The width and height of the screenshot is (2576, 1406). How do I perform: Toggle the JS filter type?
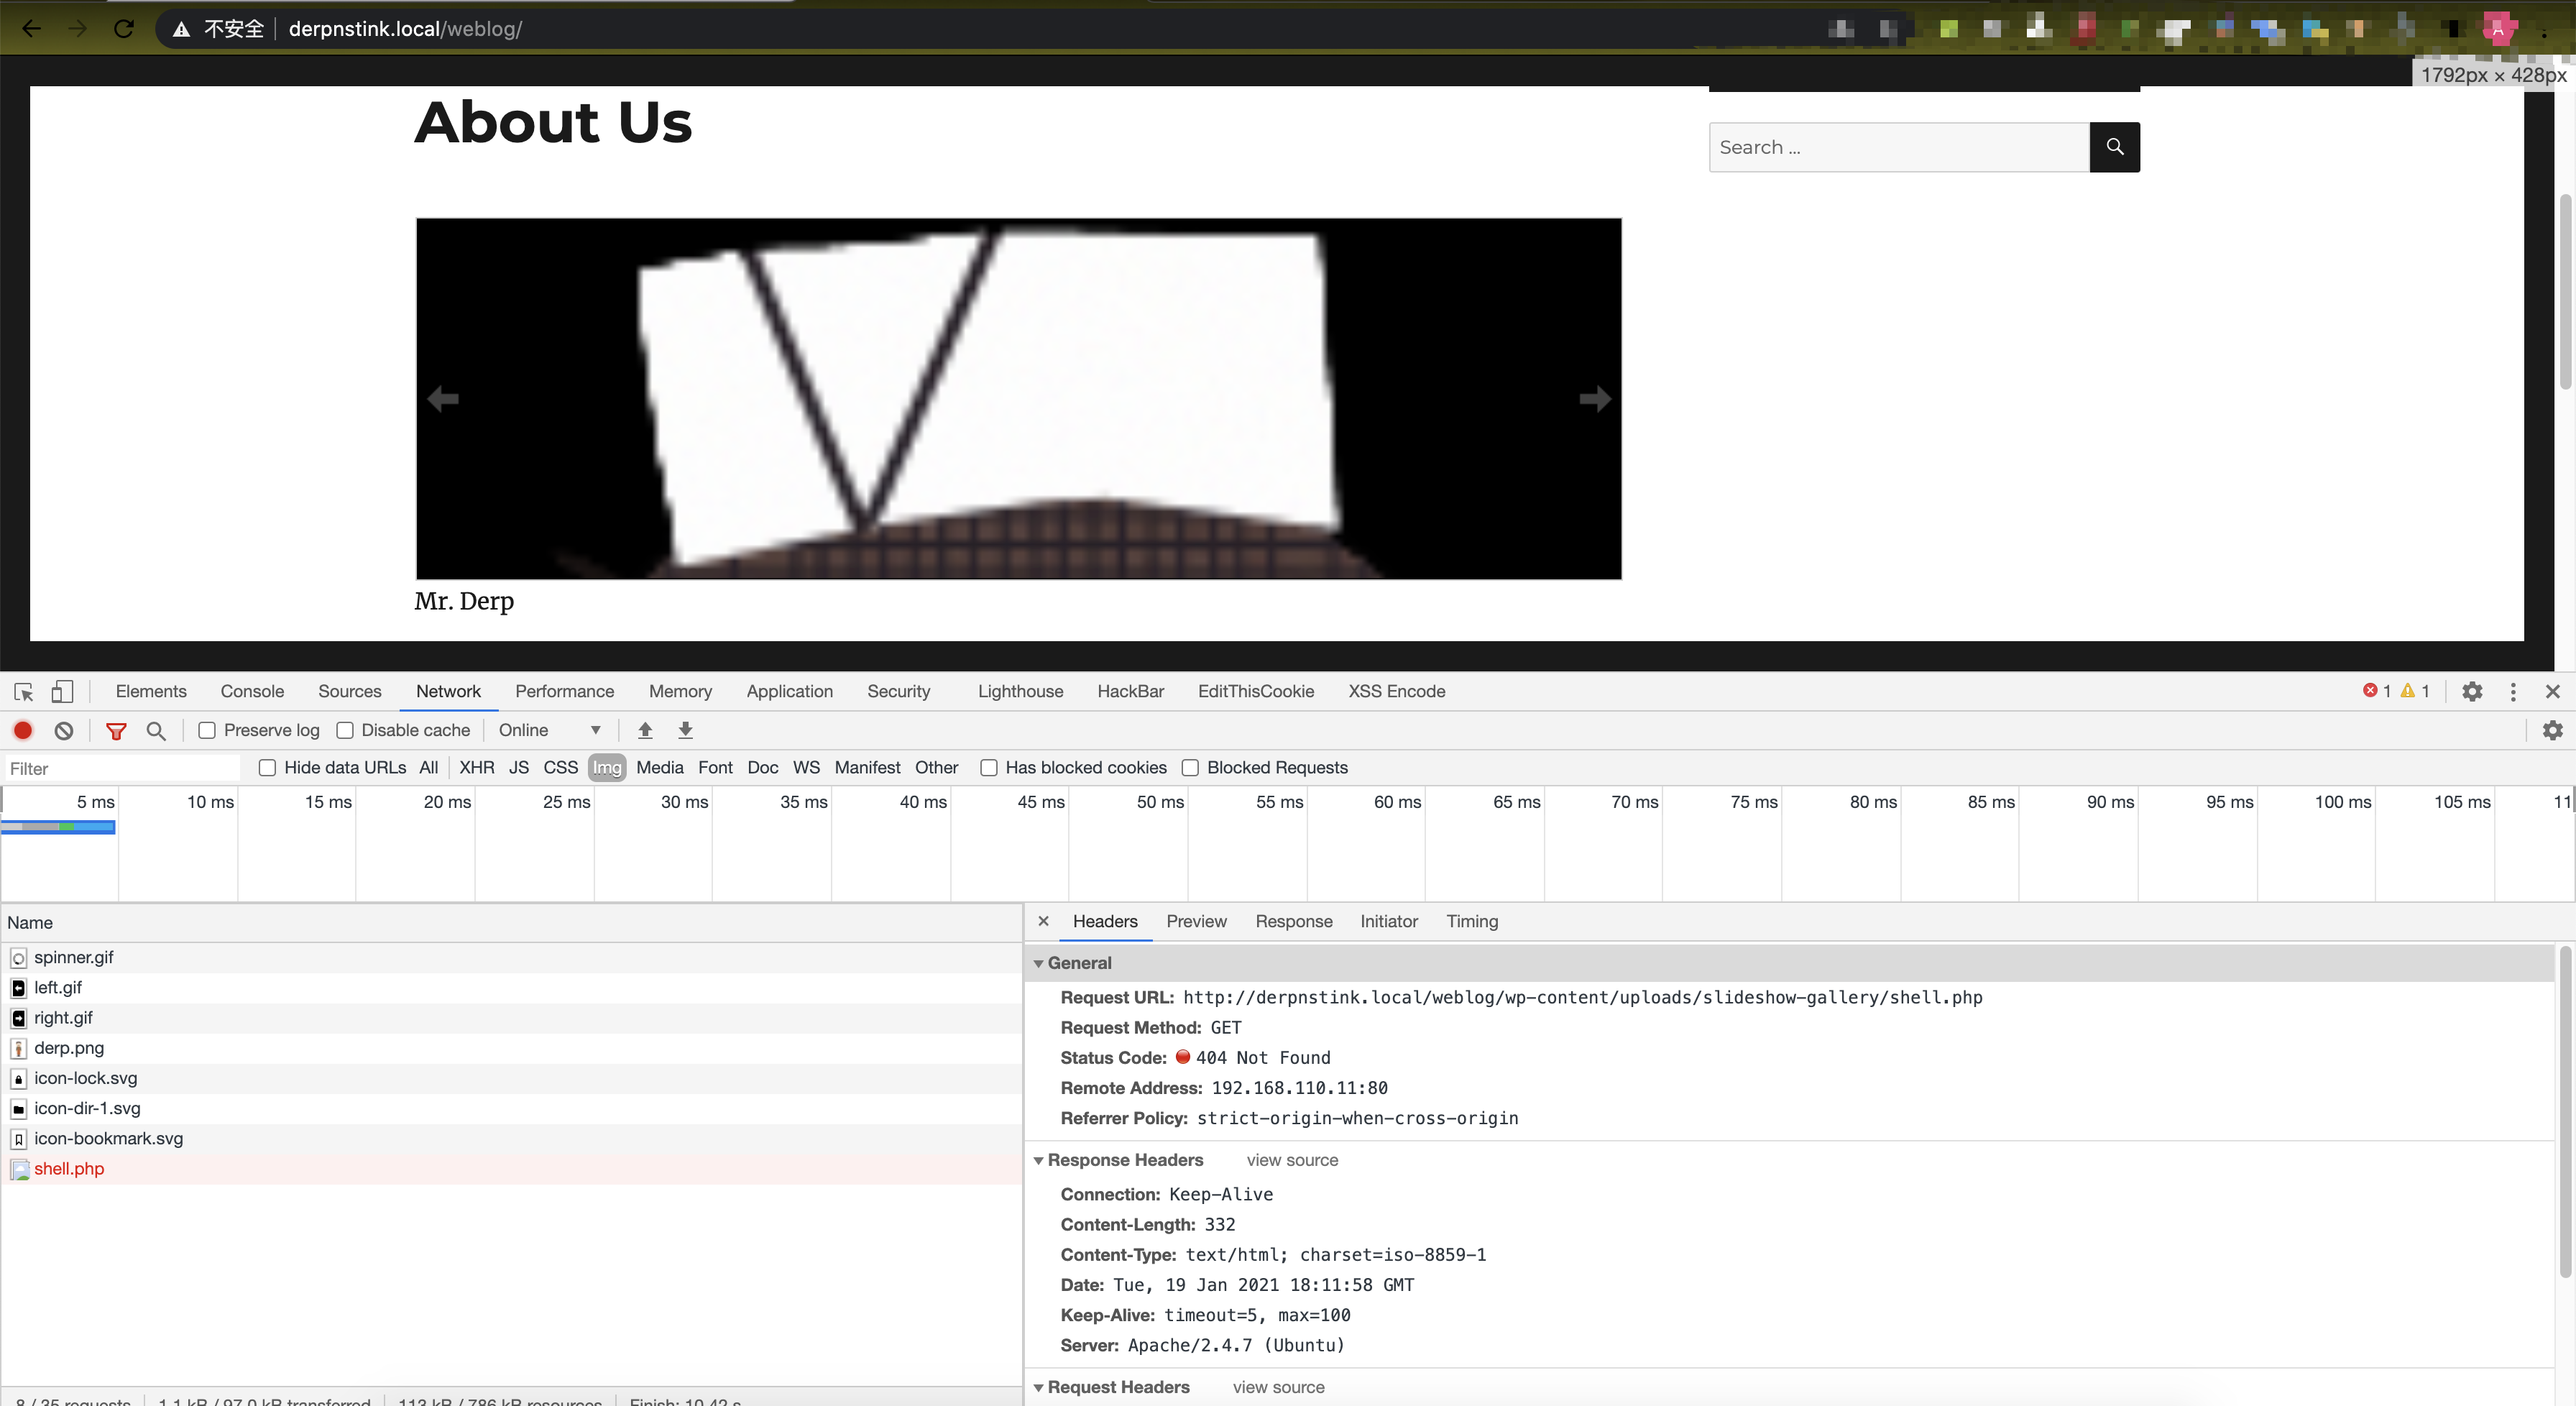click(519, 767)
